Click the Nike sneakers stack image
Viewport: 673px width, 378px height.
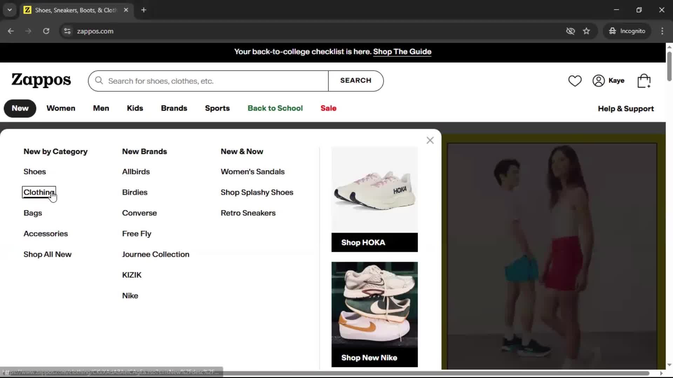[x=374, y=305]
